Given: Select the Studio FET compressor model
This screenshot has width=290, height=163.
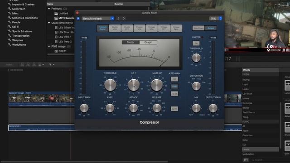Looking at the screenshot, I should click(127, 28).
